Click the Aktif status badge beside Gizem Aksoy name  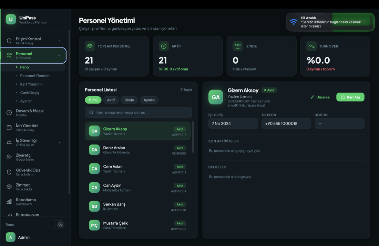[x=269, y=90]
